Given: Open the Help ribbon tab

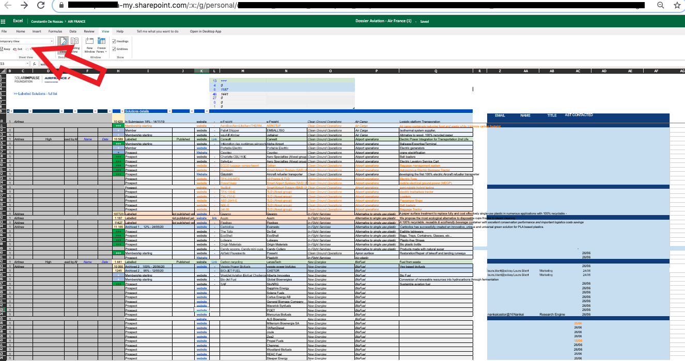Looking at the screenshot, I should pyautogui.click(x=120, y=31).
